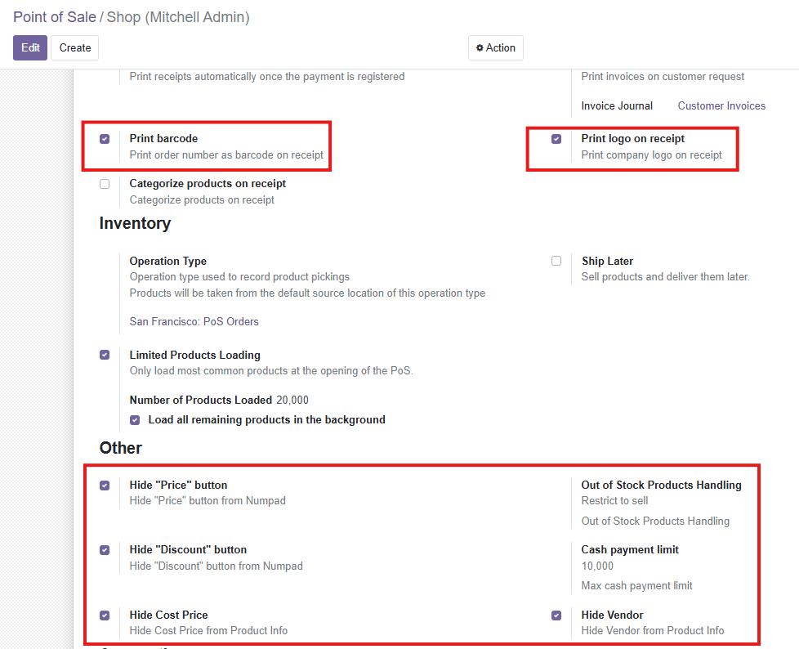This screenshot has width=799, height=649.
Task: Click the Number of Products Loaded value
Action: click(292, 400)
